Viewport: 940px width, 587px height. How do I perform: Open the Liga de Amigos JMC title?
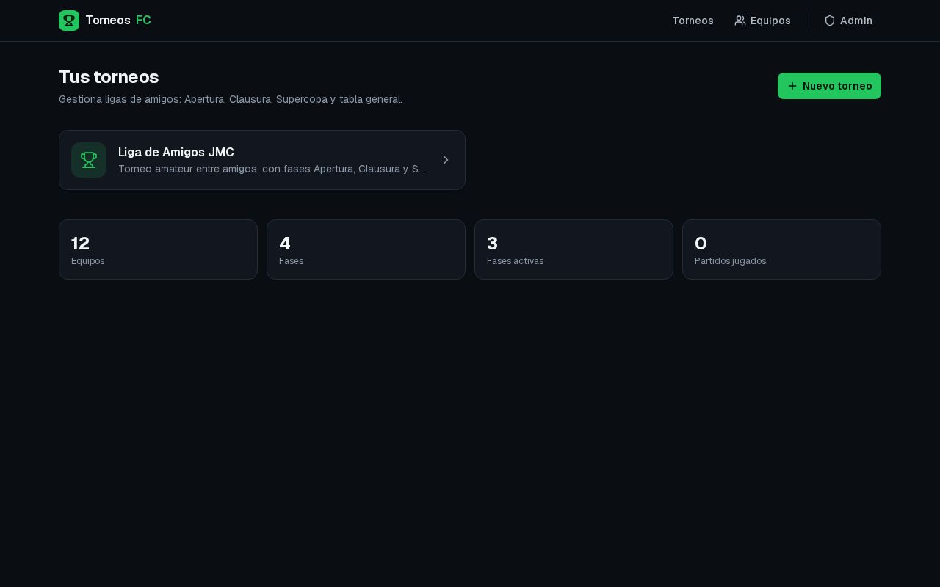[176, 152]
